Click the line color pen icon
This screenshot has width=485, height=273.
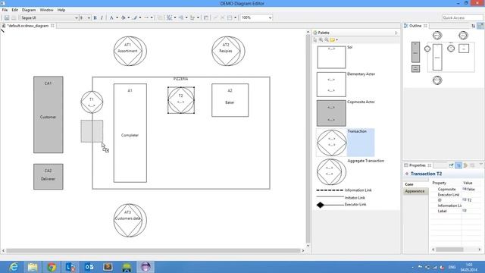click(135, 18)
